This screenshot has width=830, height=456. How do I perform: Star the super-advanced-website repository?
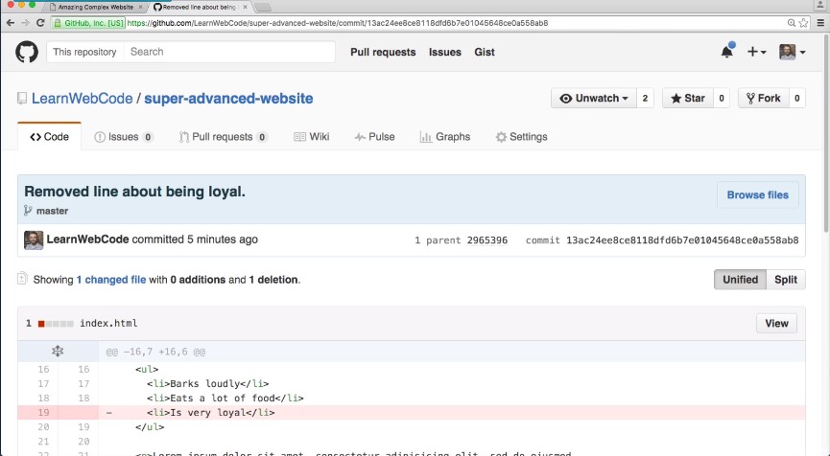click(x=687, y=98)
